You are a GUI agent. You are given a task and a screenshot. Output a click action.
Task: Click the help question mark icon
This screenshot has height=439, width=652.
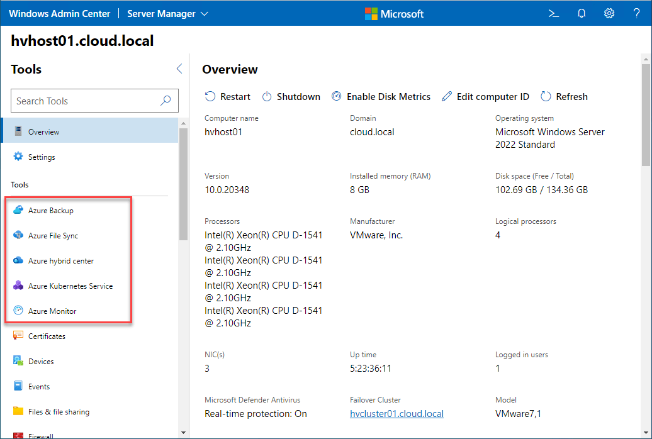[x=637, y=14]
